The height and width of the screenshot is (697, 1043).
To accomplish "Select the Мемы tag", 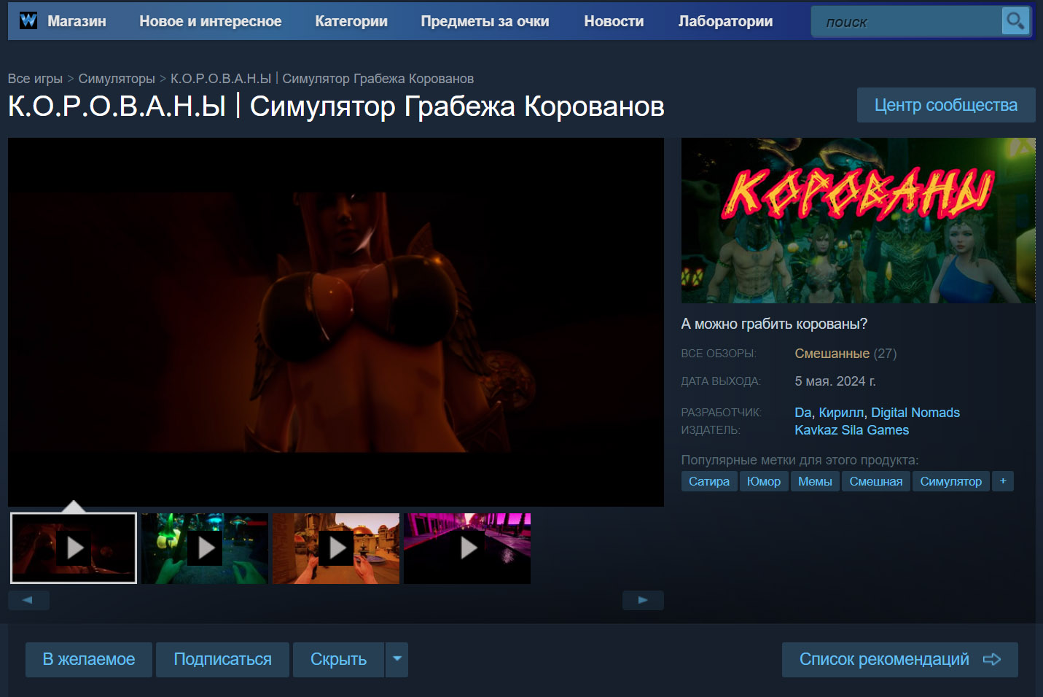I will pyautogui.click(x=815, y=481).
